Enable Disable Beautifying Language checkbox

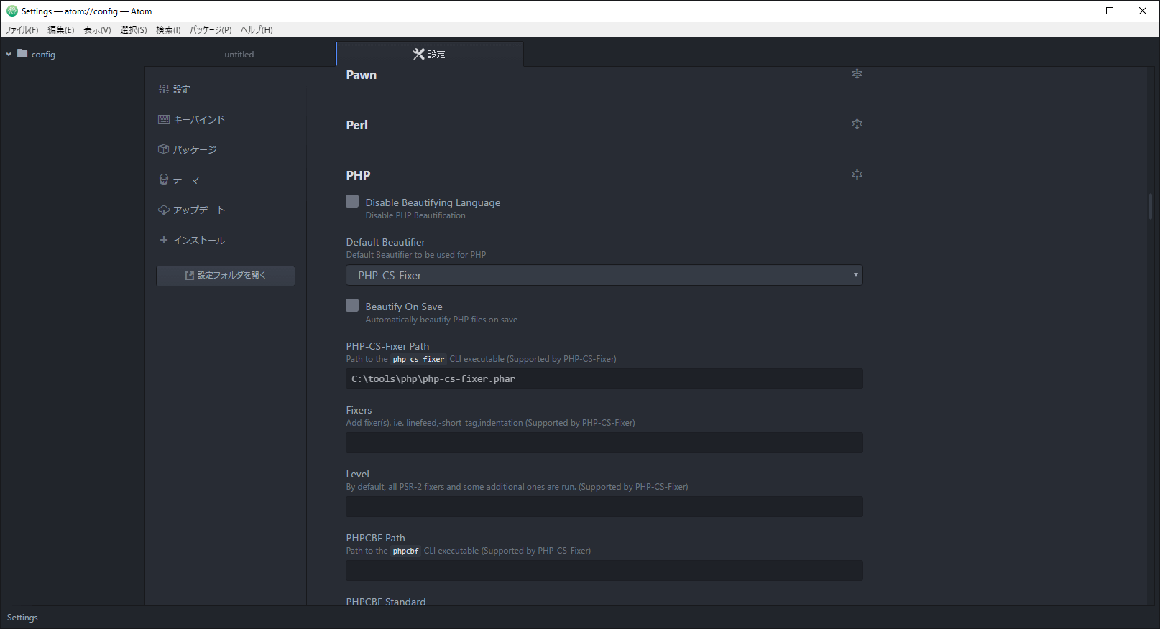[352, 202]
